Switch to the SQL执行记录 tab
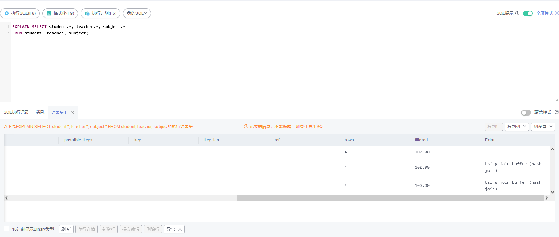559x237 pixels. click(x=16, y=112)
